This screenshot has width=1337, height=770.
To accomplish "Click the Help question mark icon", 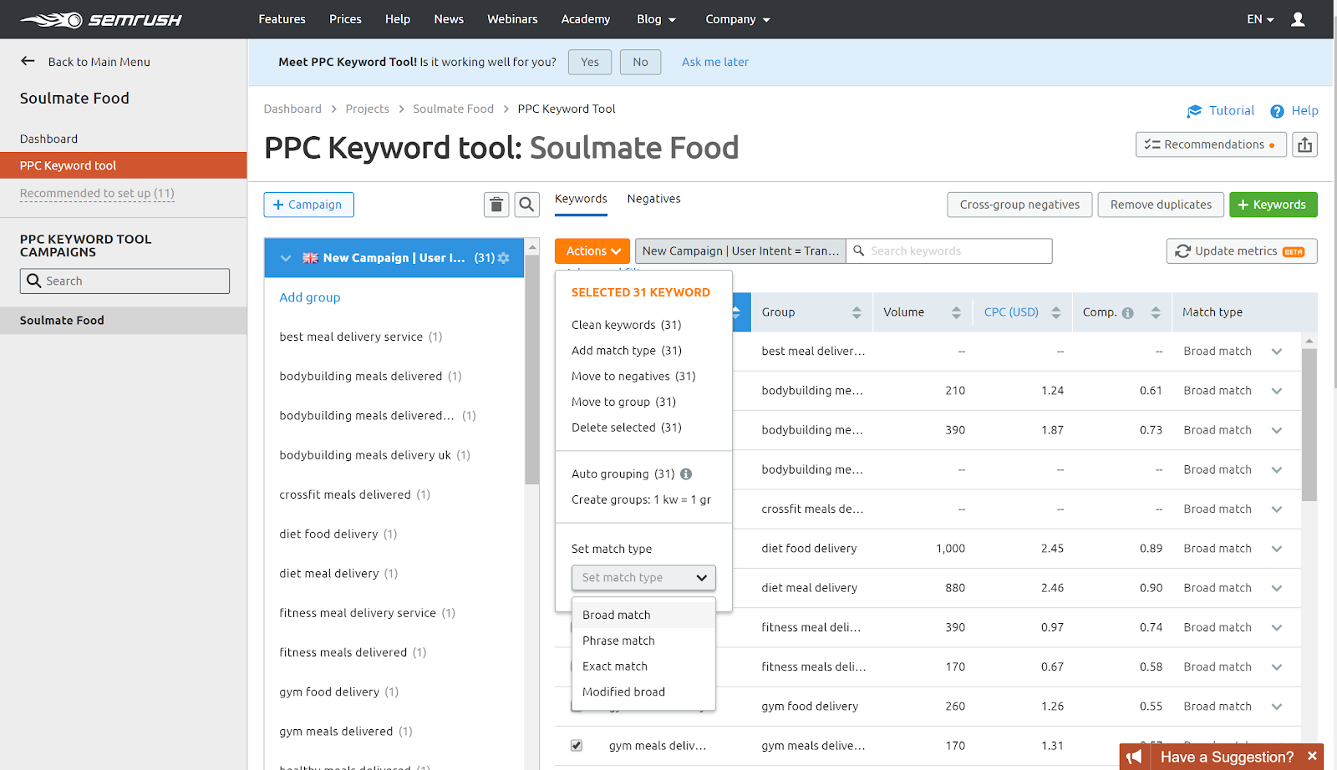I will 1277,111.
